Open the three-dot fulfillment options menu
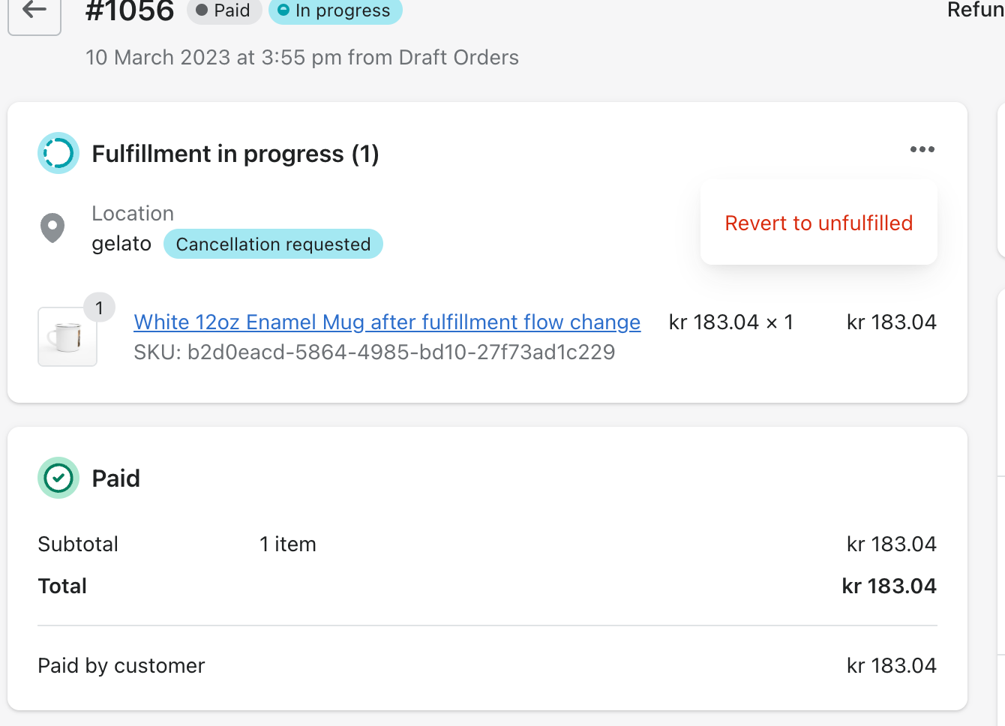 coord(922,149)
